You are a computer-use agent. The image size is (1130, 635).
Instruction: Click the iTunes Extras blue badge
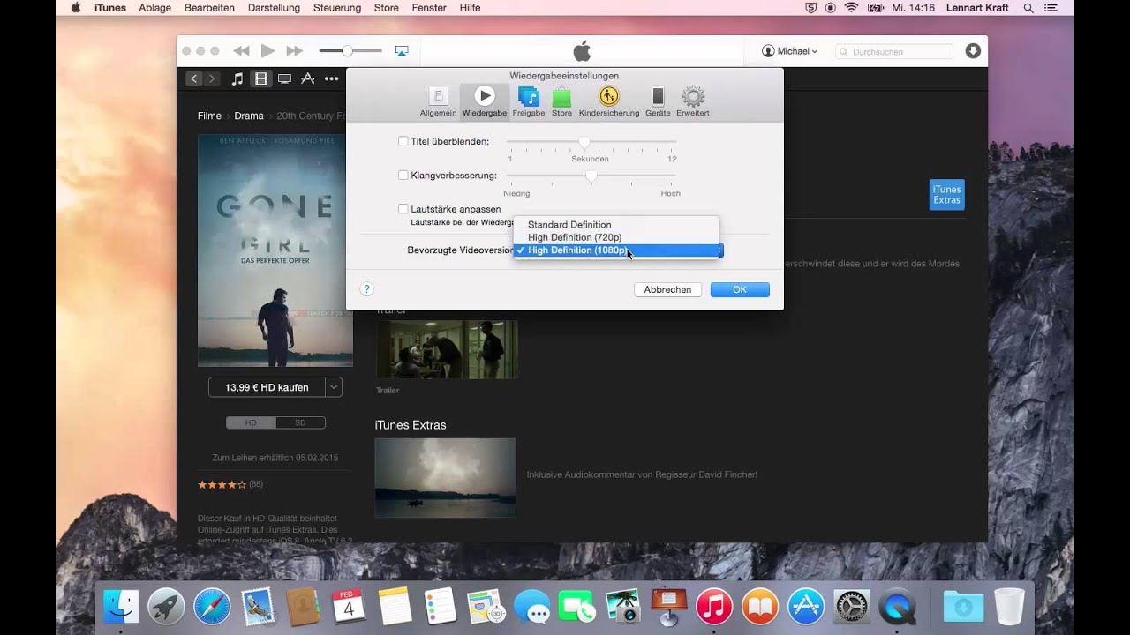(946, 195)
